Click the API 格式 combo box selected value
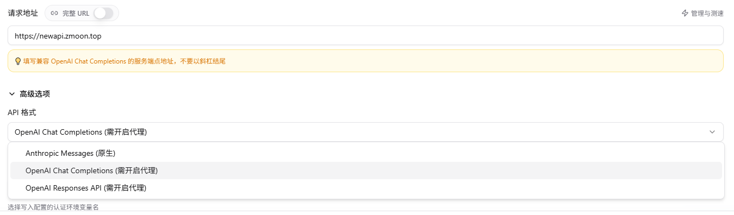This screenshot has width=734, height=215. coord(80,132)
